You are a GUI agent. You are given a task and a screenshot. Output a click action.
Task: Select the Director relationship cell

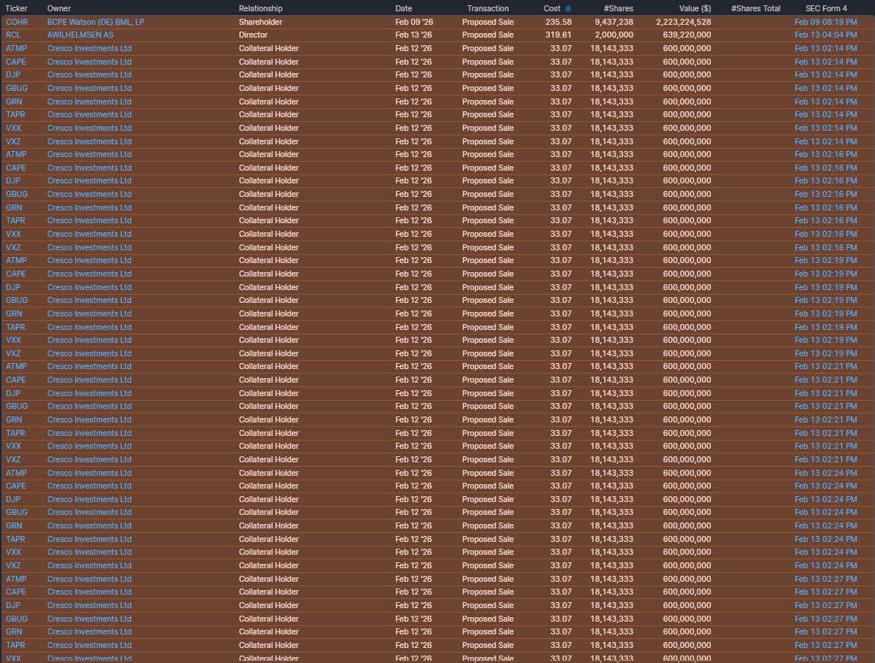point(254,35)
